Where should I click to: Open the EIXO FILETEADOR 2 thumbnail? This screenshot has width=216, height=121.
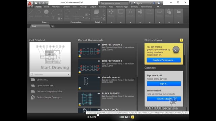[x=89, y=50]
